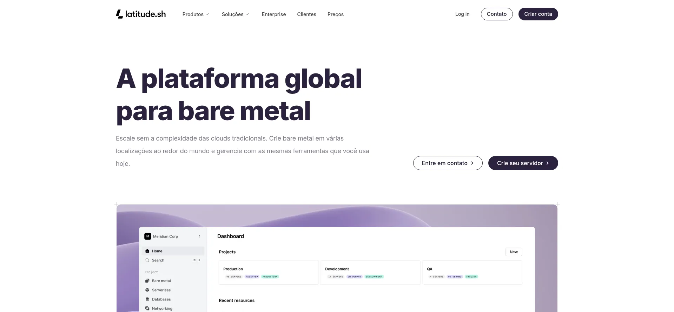Open the Clientes nav item
The image size is (674, 312).
point(306,14)
